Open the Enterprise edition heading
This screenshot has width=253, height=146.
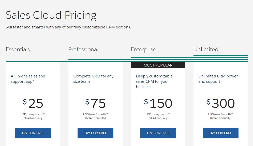(143, 50)
